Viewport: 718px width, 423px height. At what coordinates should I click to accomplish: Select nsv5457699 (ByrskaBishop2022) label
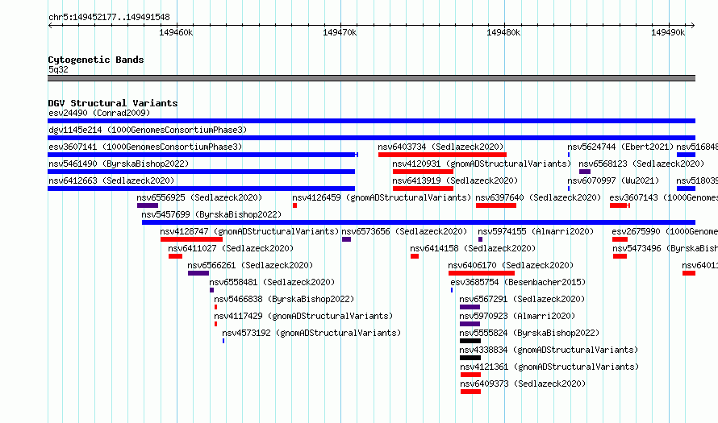(x=211, y=214)
